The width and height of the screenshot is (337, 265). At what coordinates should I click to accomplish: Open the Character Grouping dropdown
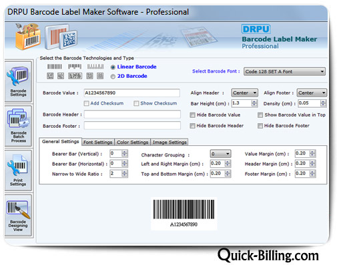coord(220,154)
